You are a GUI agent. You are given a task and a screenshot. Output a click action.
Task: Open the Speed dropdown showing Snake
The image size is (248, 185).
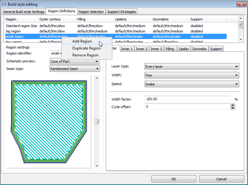(191, 84)
